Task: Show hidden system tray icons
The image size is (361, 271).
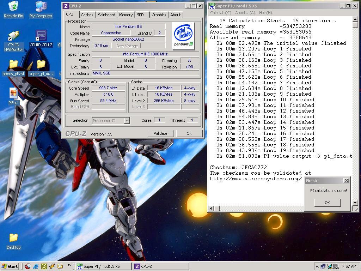Action: point(317,266)
